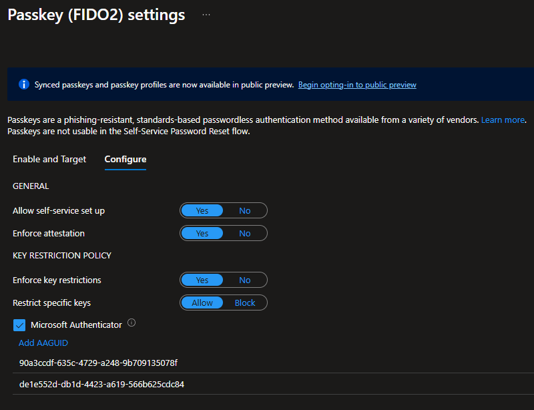
Task: Open the ellipsis menu beside the page title
Action: point(206,15)
